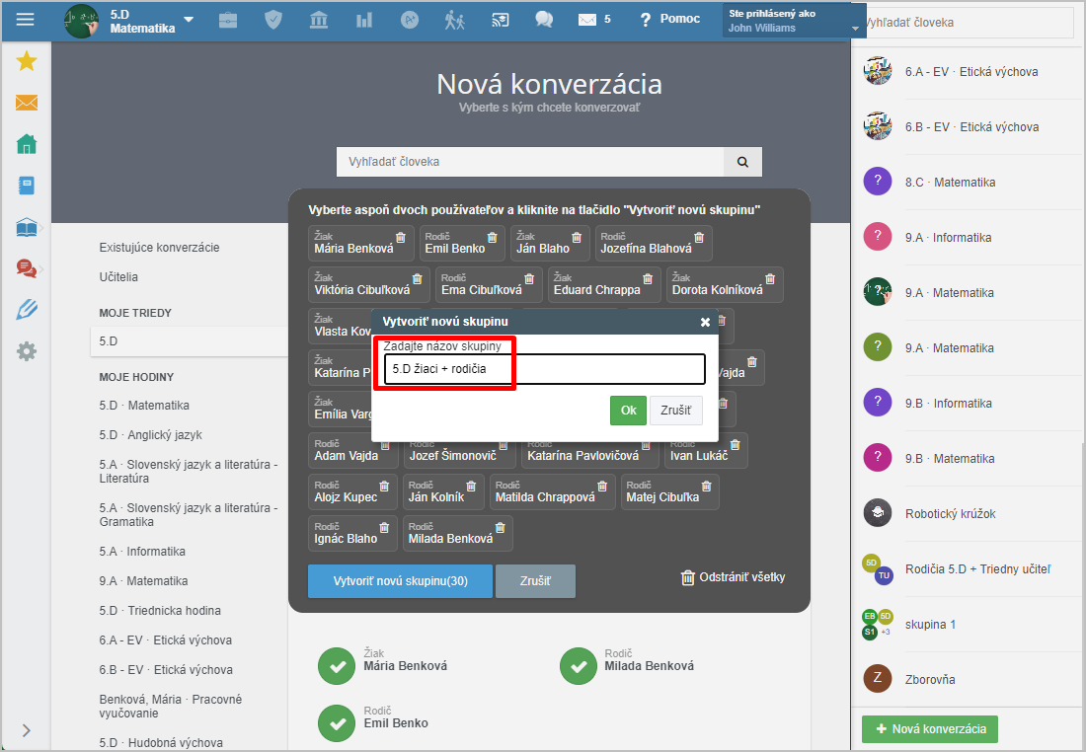Remove Ema Cibuľková chip with trash icon
Viewport: 1086px width, 752px height.
click(529, 279)
